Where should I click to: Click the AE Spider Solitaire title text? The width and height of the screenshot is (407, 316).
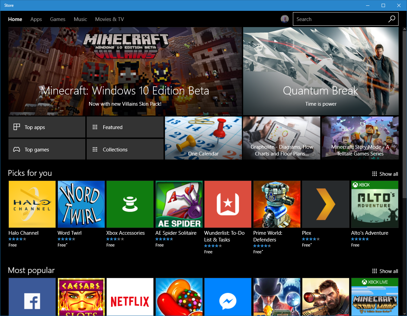click(176, 233)
